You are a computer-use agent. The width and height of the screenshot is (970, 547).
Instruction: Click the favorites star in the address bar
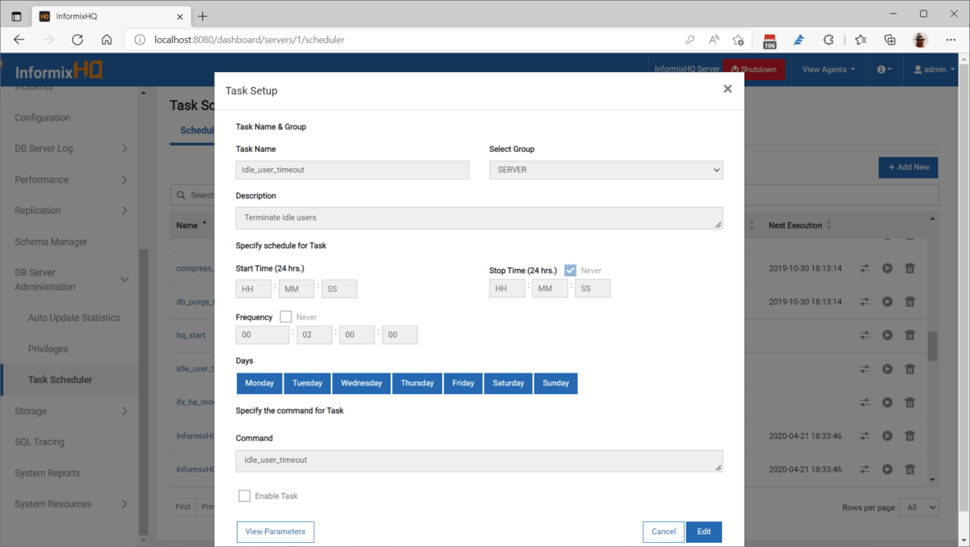point(738,39)
